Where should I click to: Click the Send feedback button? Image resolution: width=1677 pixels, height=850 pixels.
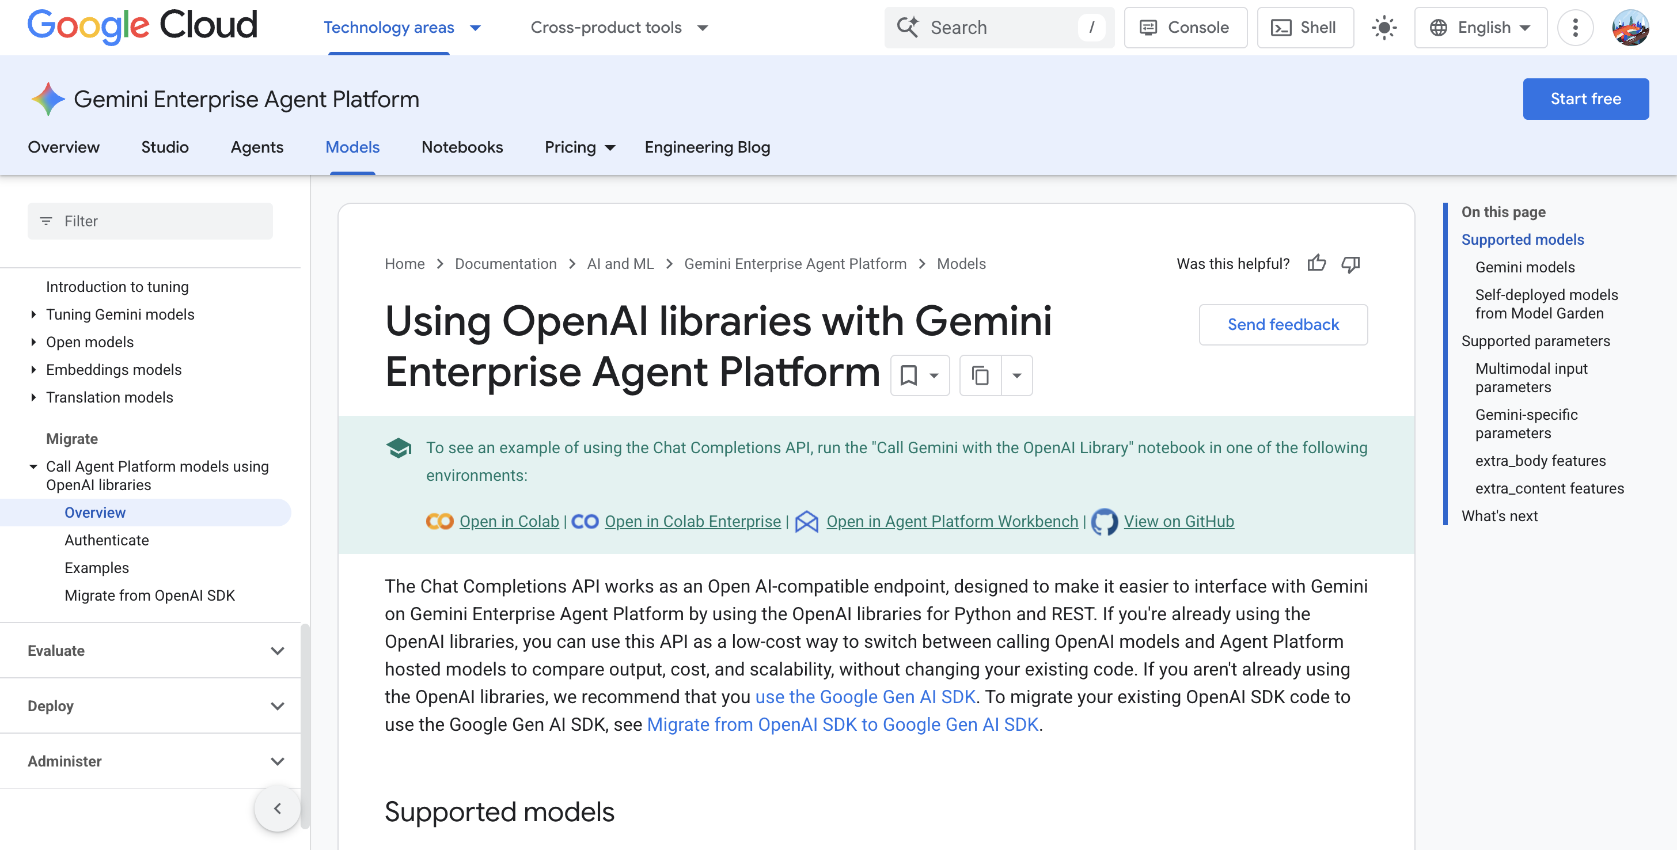tap(1283, 325)
